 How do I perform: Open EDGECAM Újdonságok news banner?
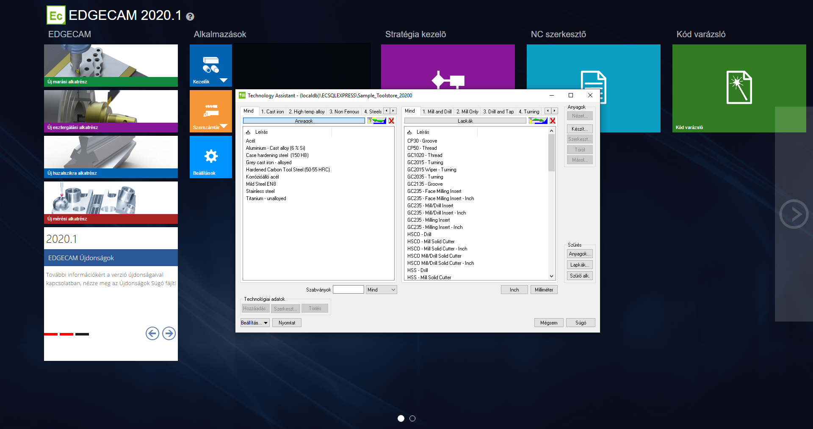pyautogui.click(x=111, y=258)
